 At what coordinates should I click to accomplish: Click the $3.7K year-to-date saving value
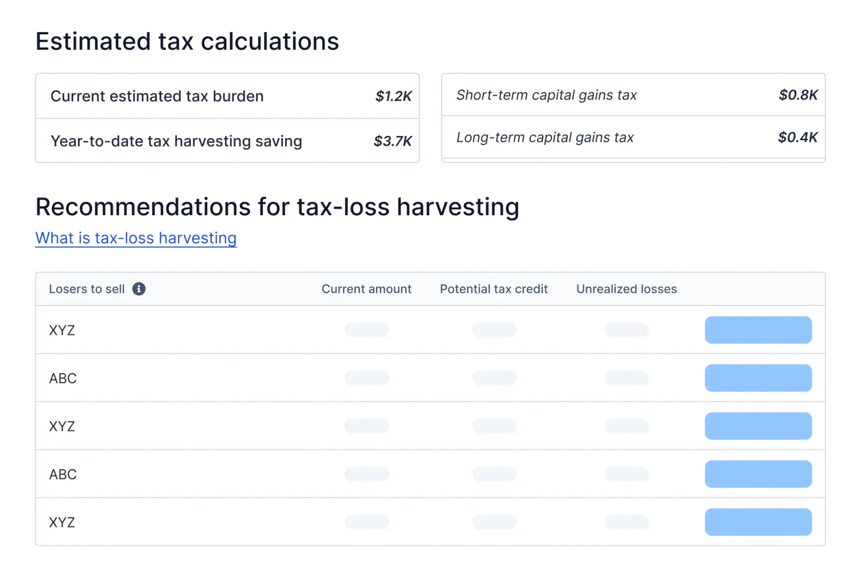(393, 141)
